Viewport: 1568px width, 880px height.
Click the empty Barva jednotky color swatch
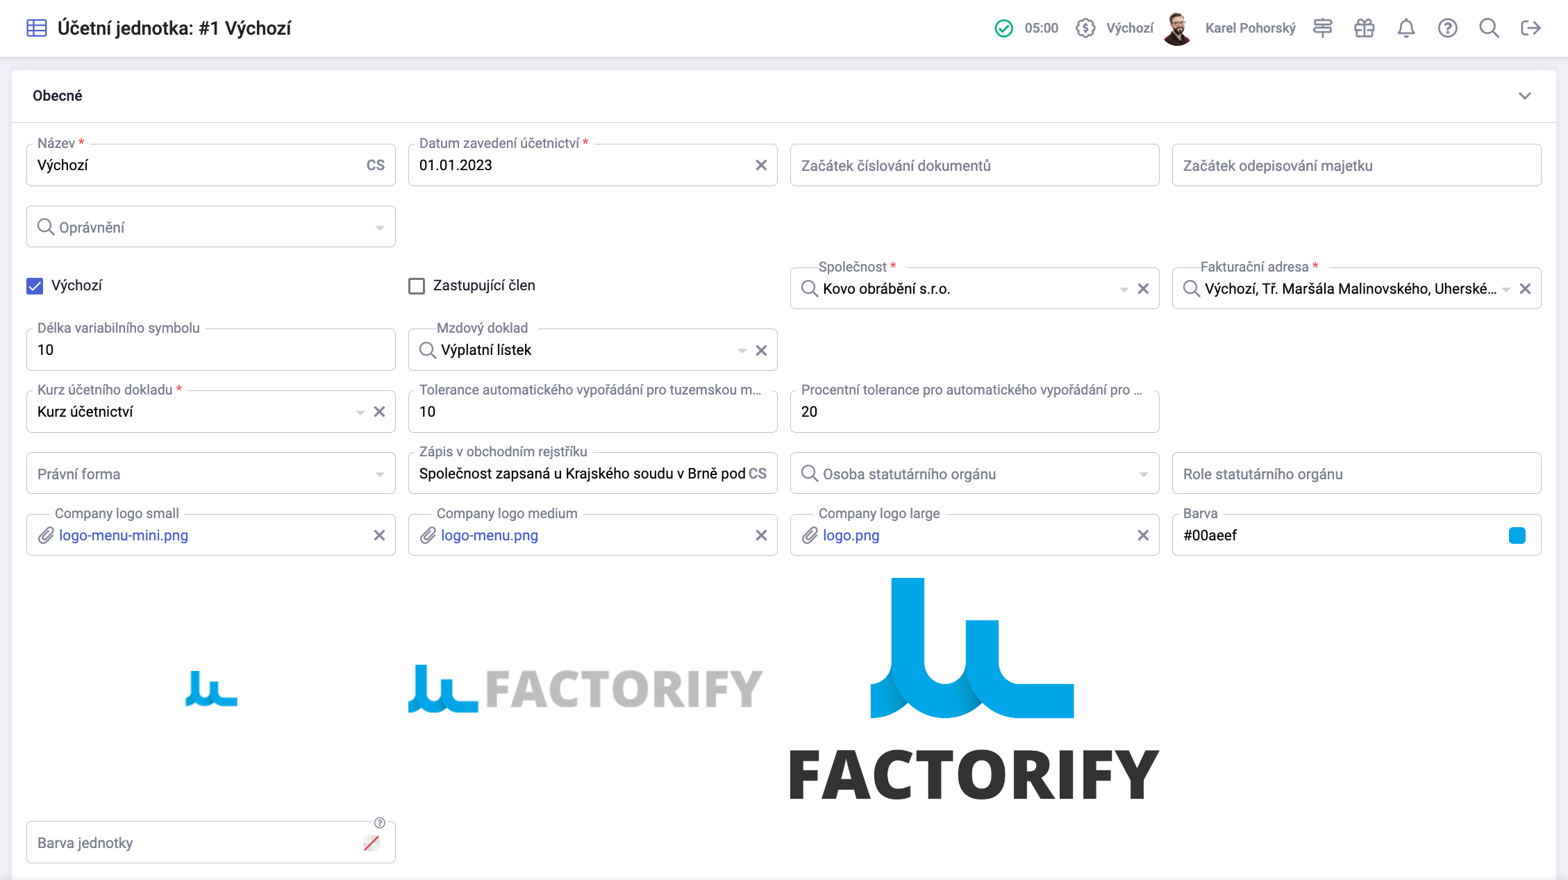coord(372,843)
